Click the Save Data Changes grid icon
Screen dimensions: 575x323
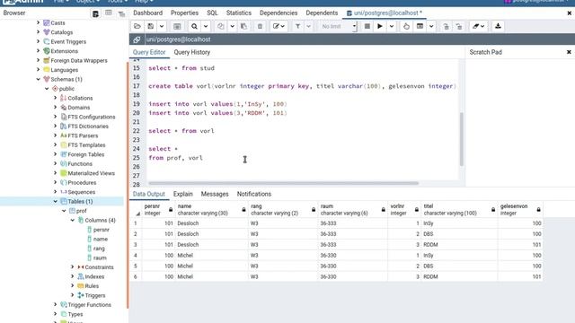177,26
